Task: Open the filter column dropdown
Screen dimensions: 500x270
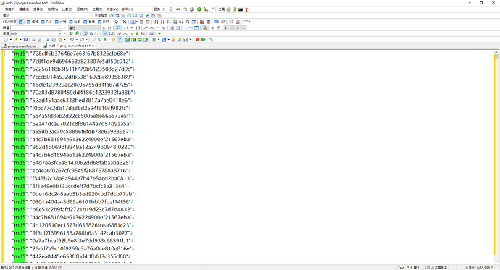Action: point(99,28)
